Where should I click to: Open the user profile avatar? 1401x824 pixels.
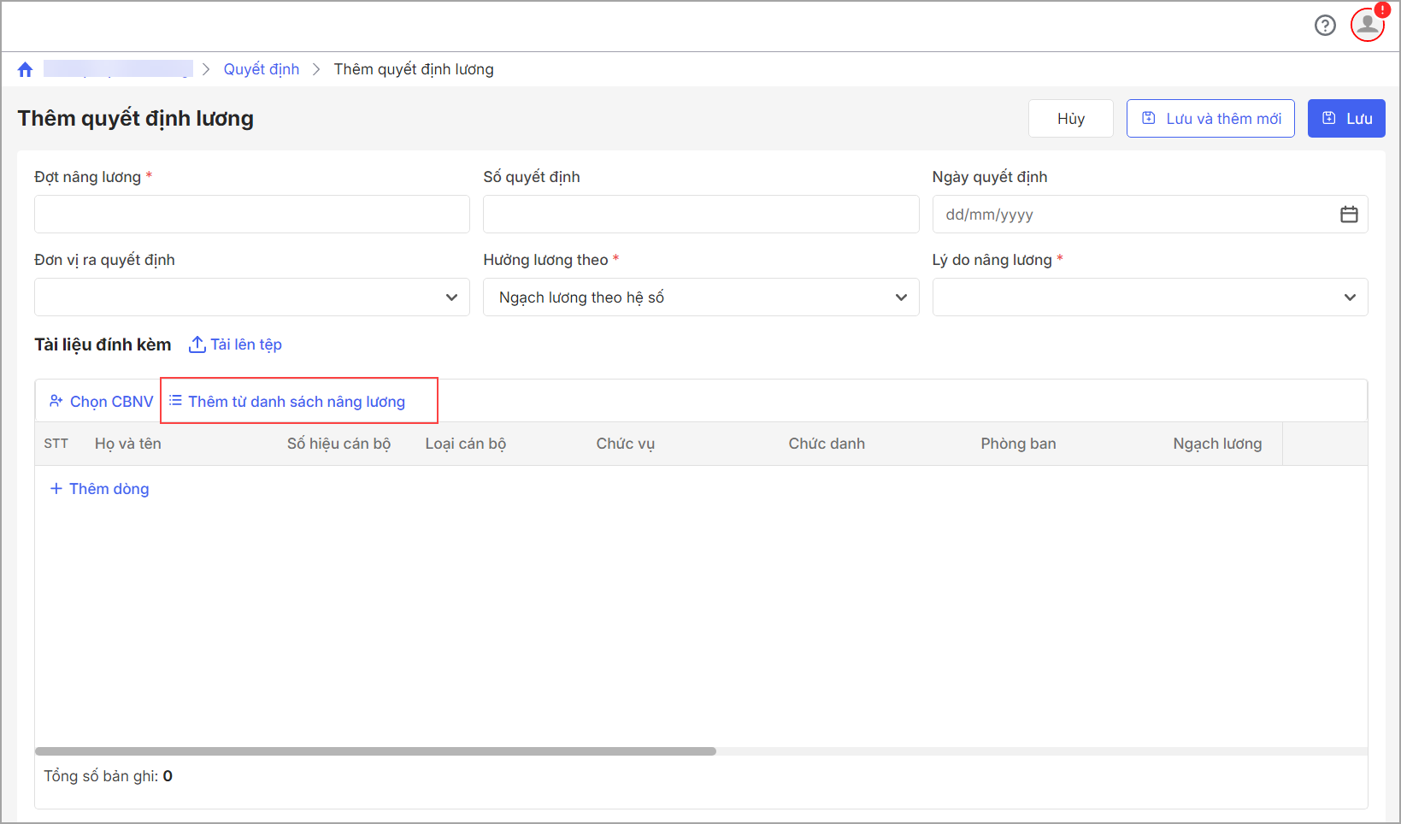click(1367, 24)
